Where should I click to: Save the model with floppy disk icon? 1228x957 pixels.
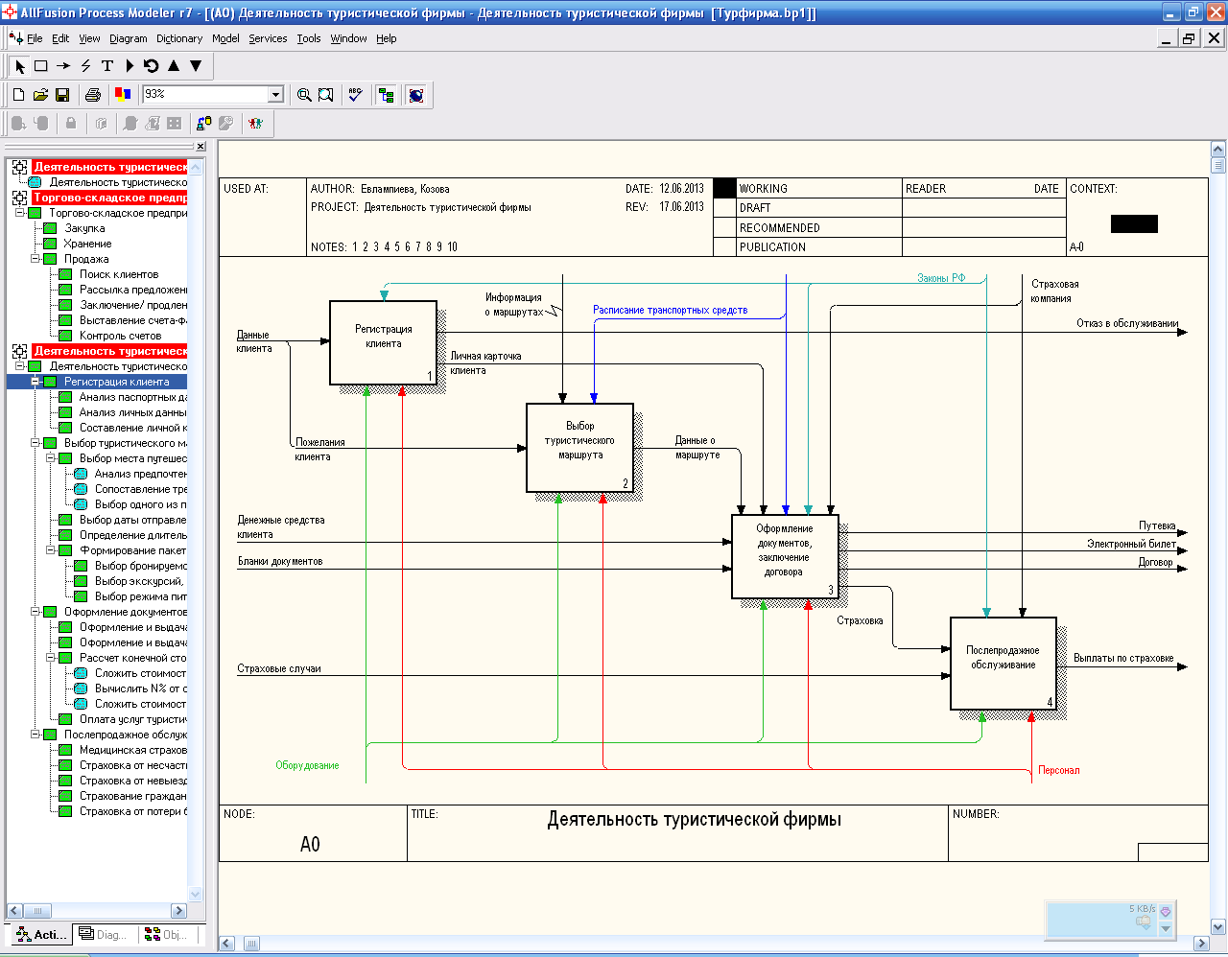point(62,95)
